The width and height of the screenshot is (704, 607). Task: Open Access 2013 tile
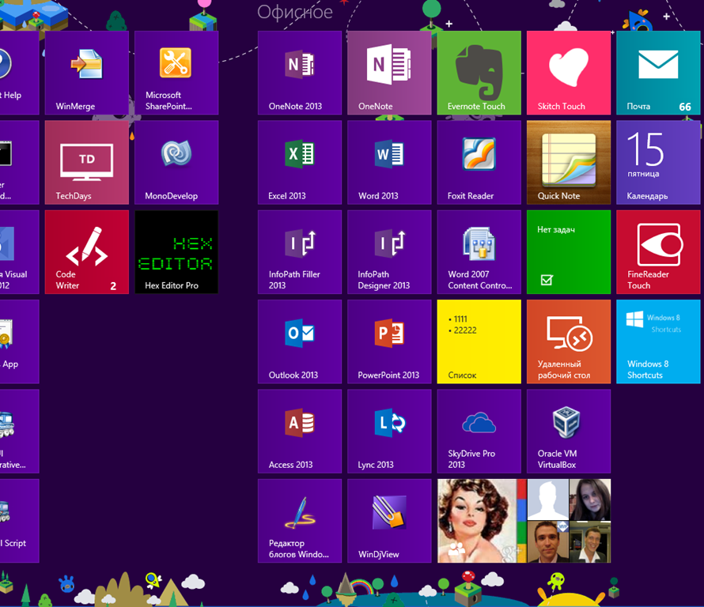[x=300, y=432]
